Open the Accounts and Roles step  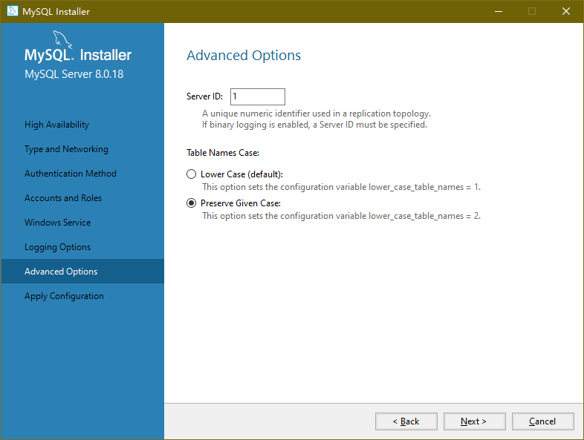63,198
